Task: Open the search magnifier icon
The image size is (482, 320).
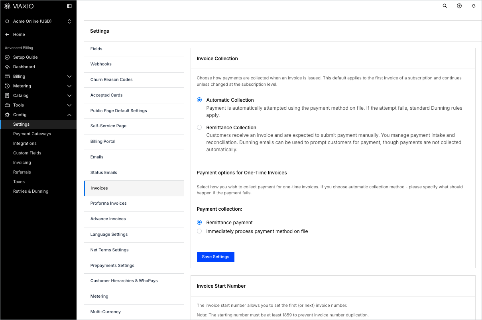Action: point(445,6)
